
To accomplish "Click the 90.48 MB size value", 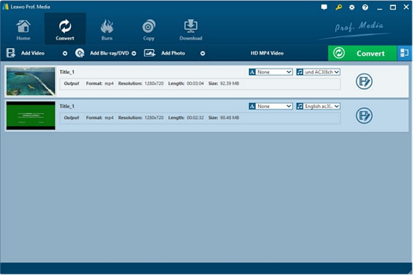I will [x=230, y=118].
